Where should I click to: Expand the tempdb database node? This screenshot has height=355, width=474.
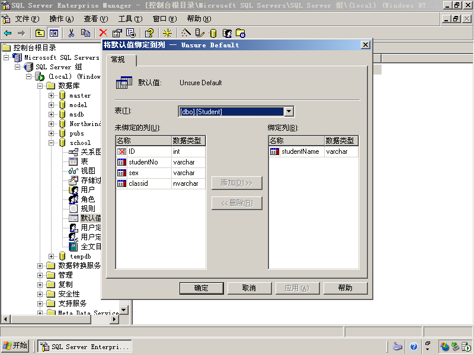(x=52, y=256)
